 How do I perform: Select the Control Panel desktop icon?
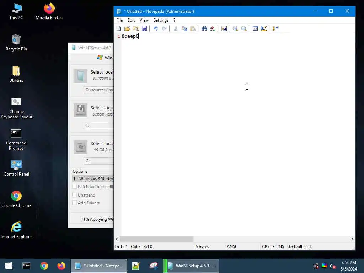click(16, 168)
